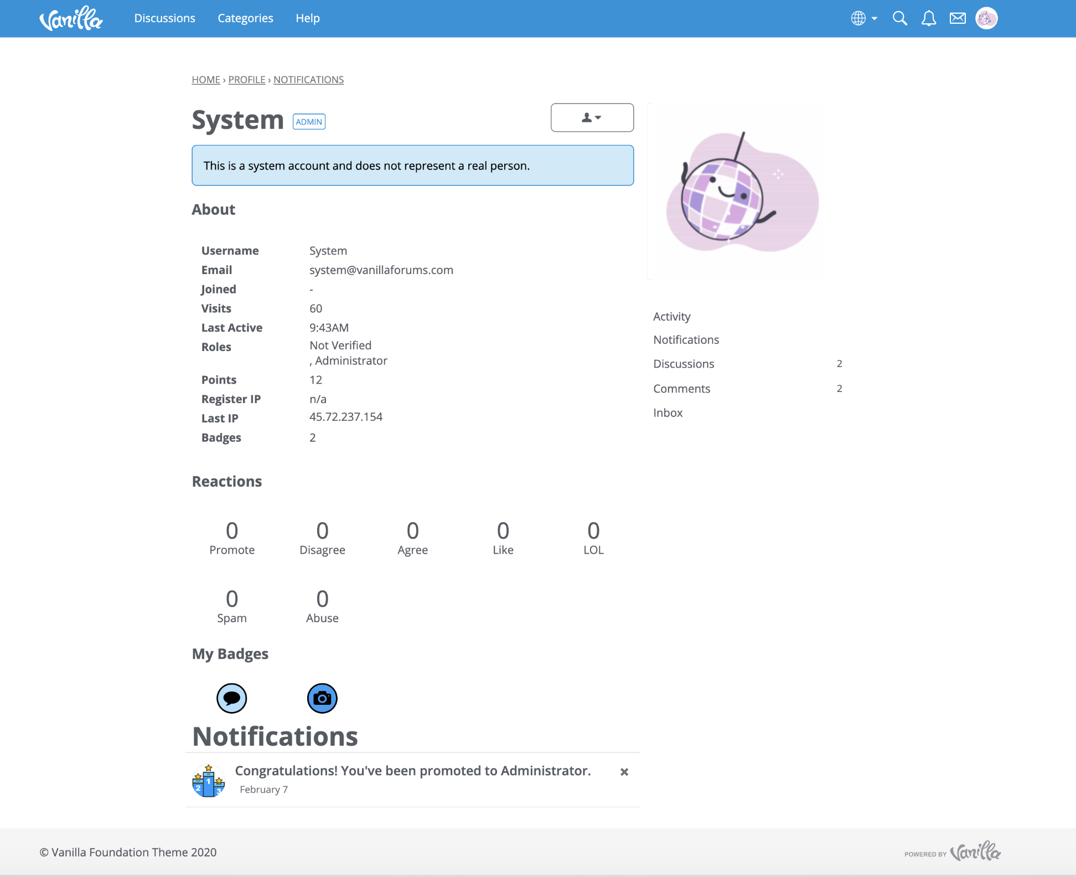Click the HOME breadcrumb link

tap(205, 79)
